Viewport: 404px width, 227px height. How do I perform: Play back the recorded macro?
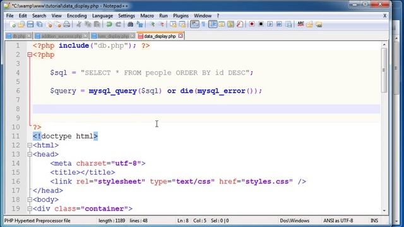270,25
